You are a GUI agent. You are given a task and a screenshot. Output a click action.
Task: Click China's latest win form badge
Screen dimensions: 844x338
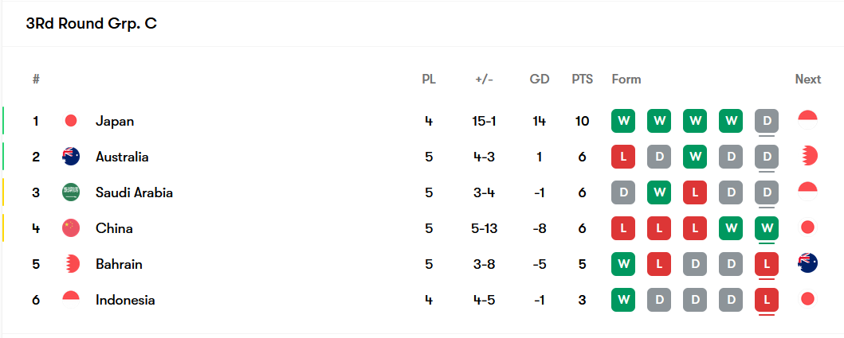click(x=767, y=227)
